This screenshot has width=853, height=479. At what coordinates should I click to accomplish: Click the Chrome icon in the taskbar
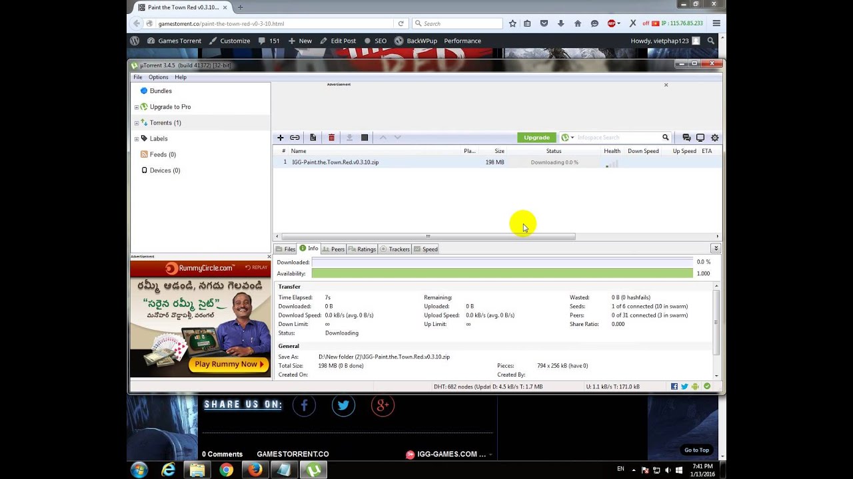tap(227, 470)
